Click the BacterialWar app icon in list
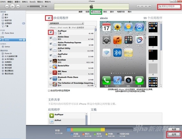 (55, 67)
